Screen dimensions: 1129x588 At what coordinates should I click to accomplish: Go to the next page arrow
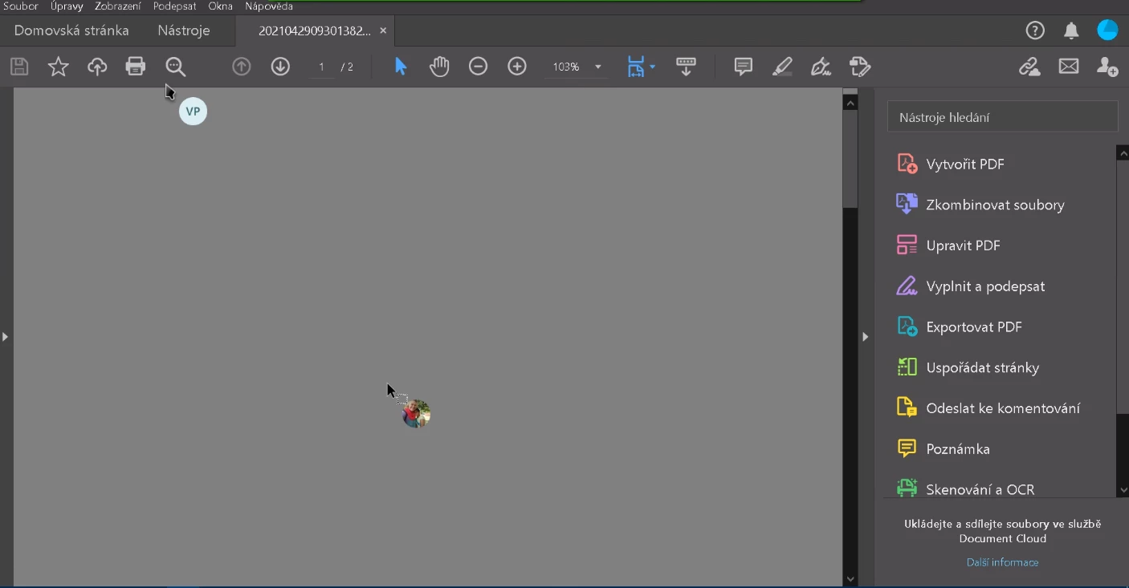coord(280,67)
